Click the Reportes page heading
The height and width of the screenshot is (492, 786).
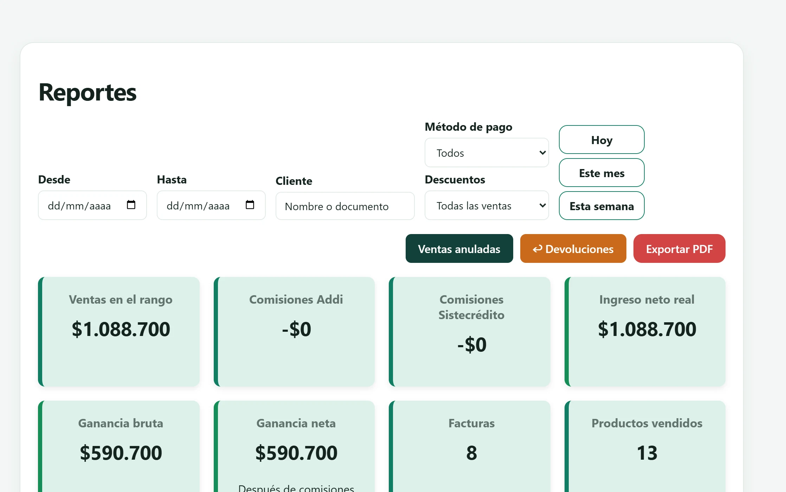(88, 92)
